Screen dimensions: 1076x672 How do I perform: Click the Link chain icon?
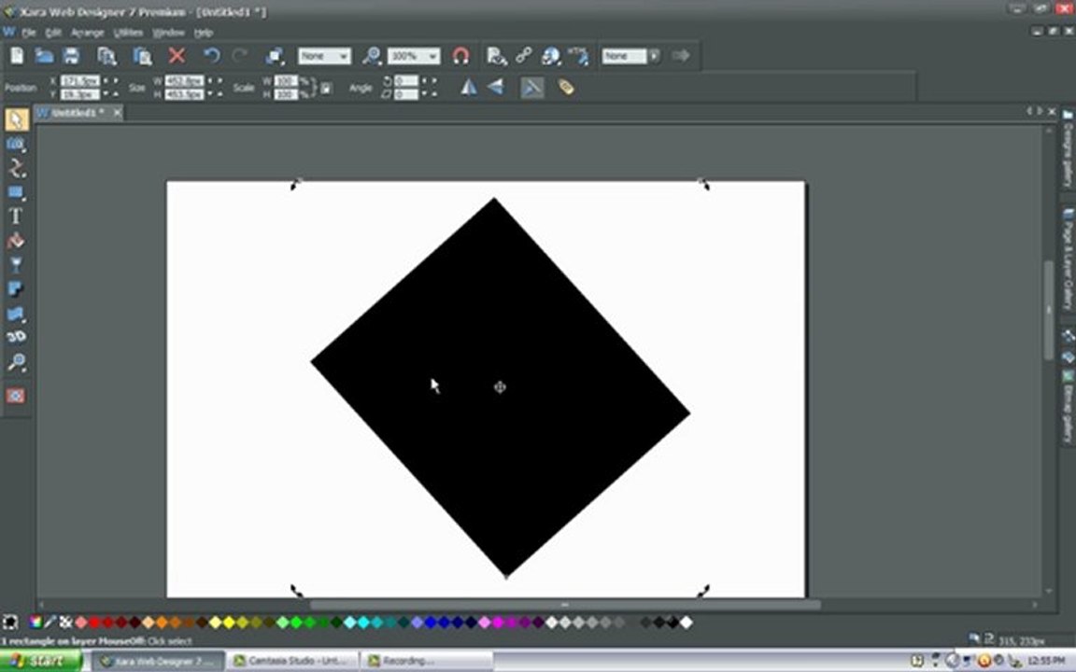(x=524, y=55)
